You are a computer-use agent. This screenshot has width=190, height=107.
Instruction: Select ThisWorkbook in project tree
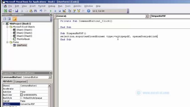[x=23, y=39]
